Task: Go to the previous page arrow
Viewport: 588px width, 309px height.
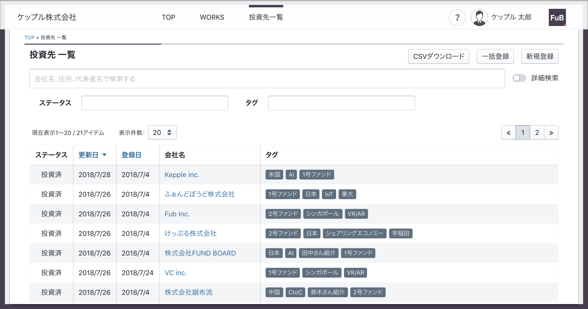Action: pos(508,133)
